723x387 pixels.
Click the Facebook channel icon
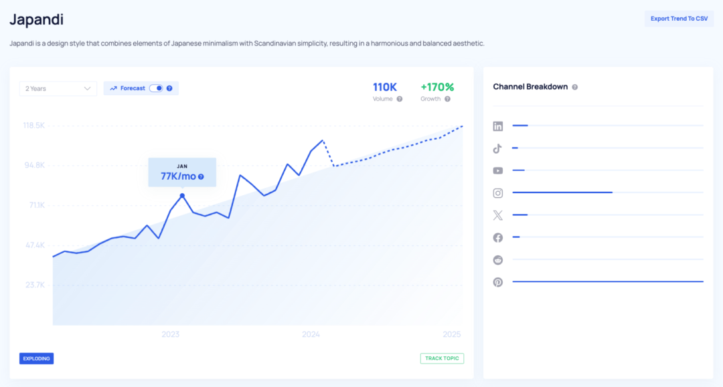(x=498, y=237)
